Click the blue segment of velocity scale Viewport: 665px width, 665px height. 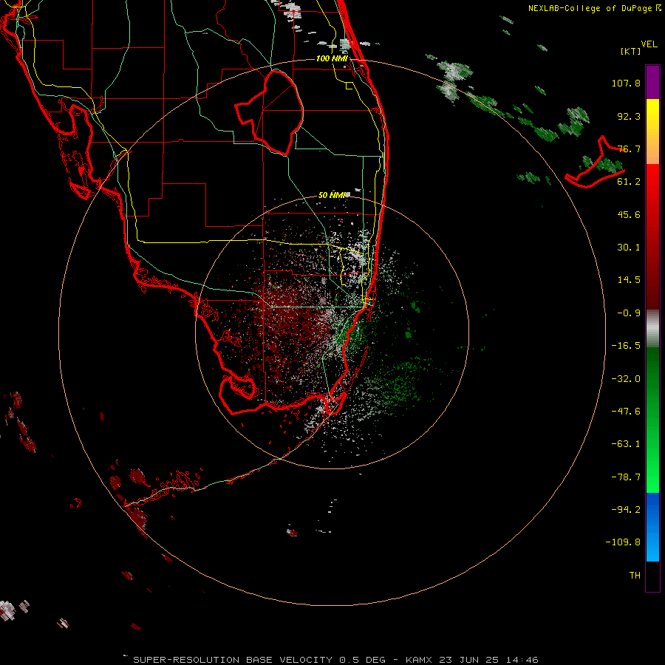click(x=652, y=527)
